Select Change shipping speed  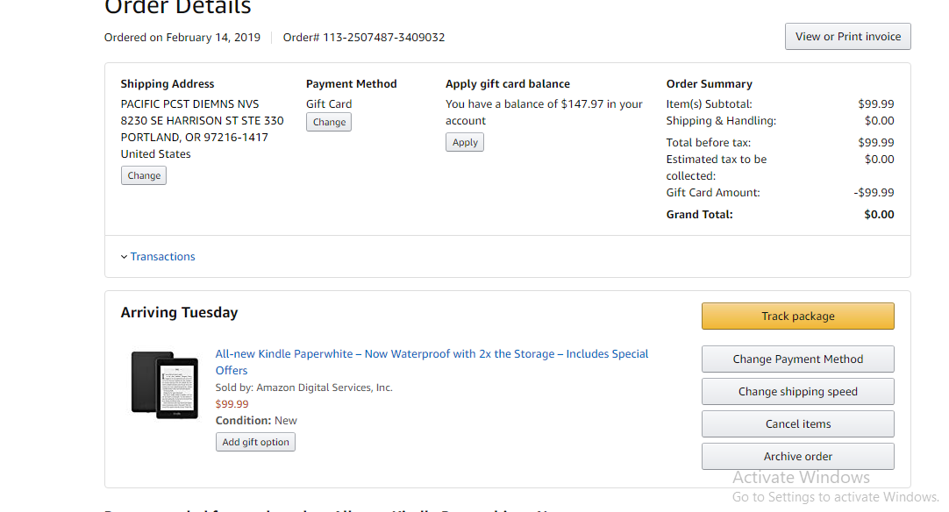tap(797, 392)
